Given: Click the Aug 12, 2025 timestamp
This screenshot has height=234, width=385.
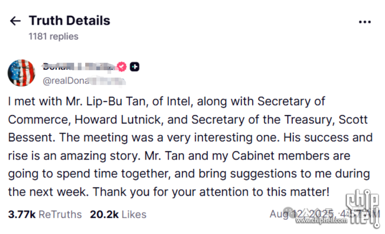Looking at the screenshot, I should point(324,214).
